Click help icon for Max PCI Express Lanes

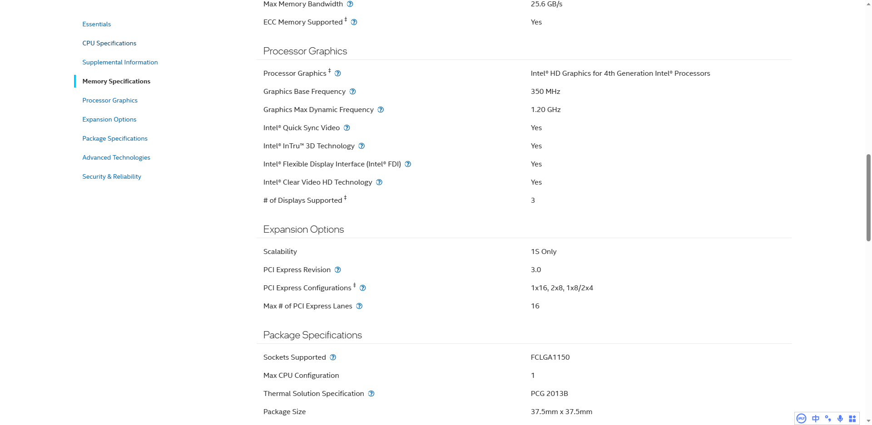tap(359, 306)
